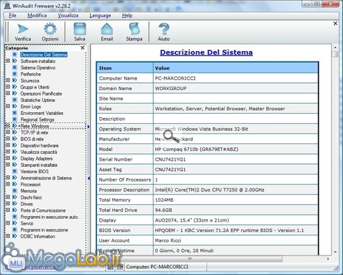Viewport: 343px width, 275px height.
Task: Click icon beside Sistema Operativo
Action: coord(15,68)
